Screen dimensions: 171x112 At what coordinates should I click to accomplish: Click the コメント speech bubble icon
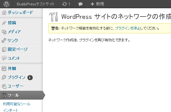4,58
